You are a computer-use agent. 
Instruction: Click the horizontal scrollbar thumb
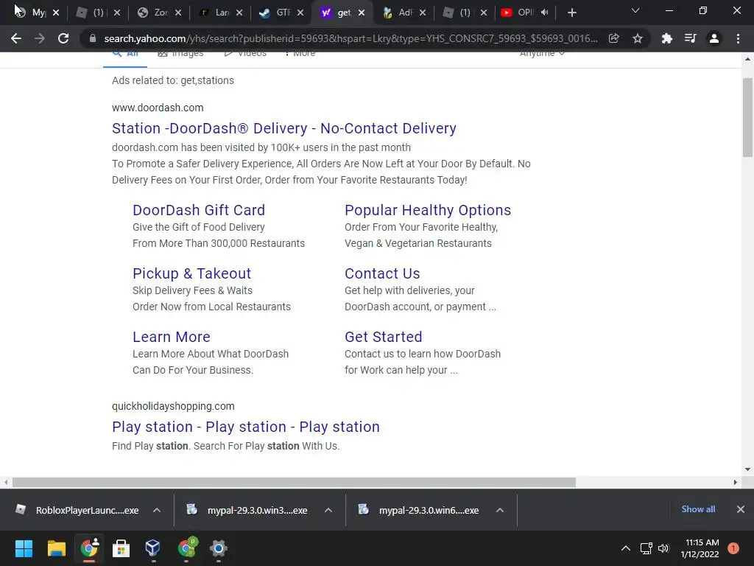pos(294,482)
